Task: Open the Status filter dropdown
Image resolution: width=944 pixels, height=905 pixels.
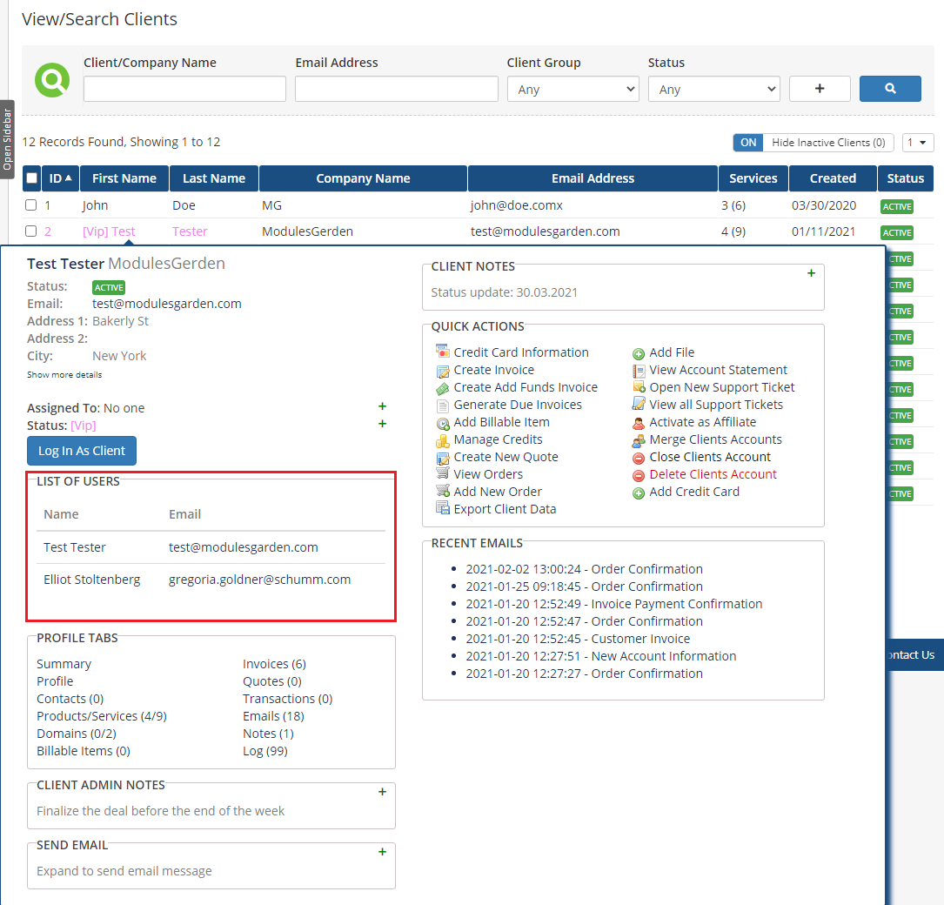Action: point(714,89)
